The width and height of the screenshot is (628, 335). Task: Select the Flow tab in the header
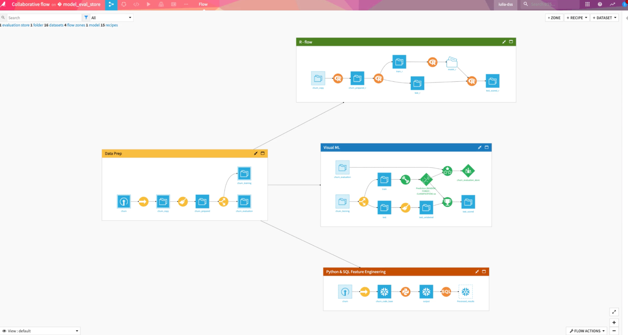pyautogui.click(x=203, y=4)
